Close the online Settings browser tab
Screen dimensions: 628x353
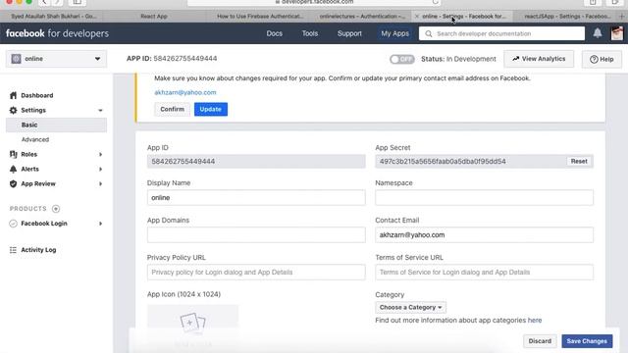[416, 16]
